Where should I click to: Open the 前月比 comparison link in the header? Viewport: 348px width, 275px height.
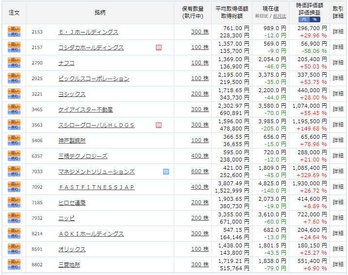tap(280, 16)
